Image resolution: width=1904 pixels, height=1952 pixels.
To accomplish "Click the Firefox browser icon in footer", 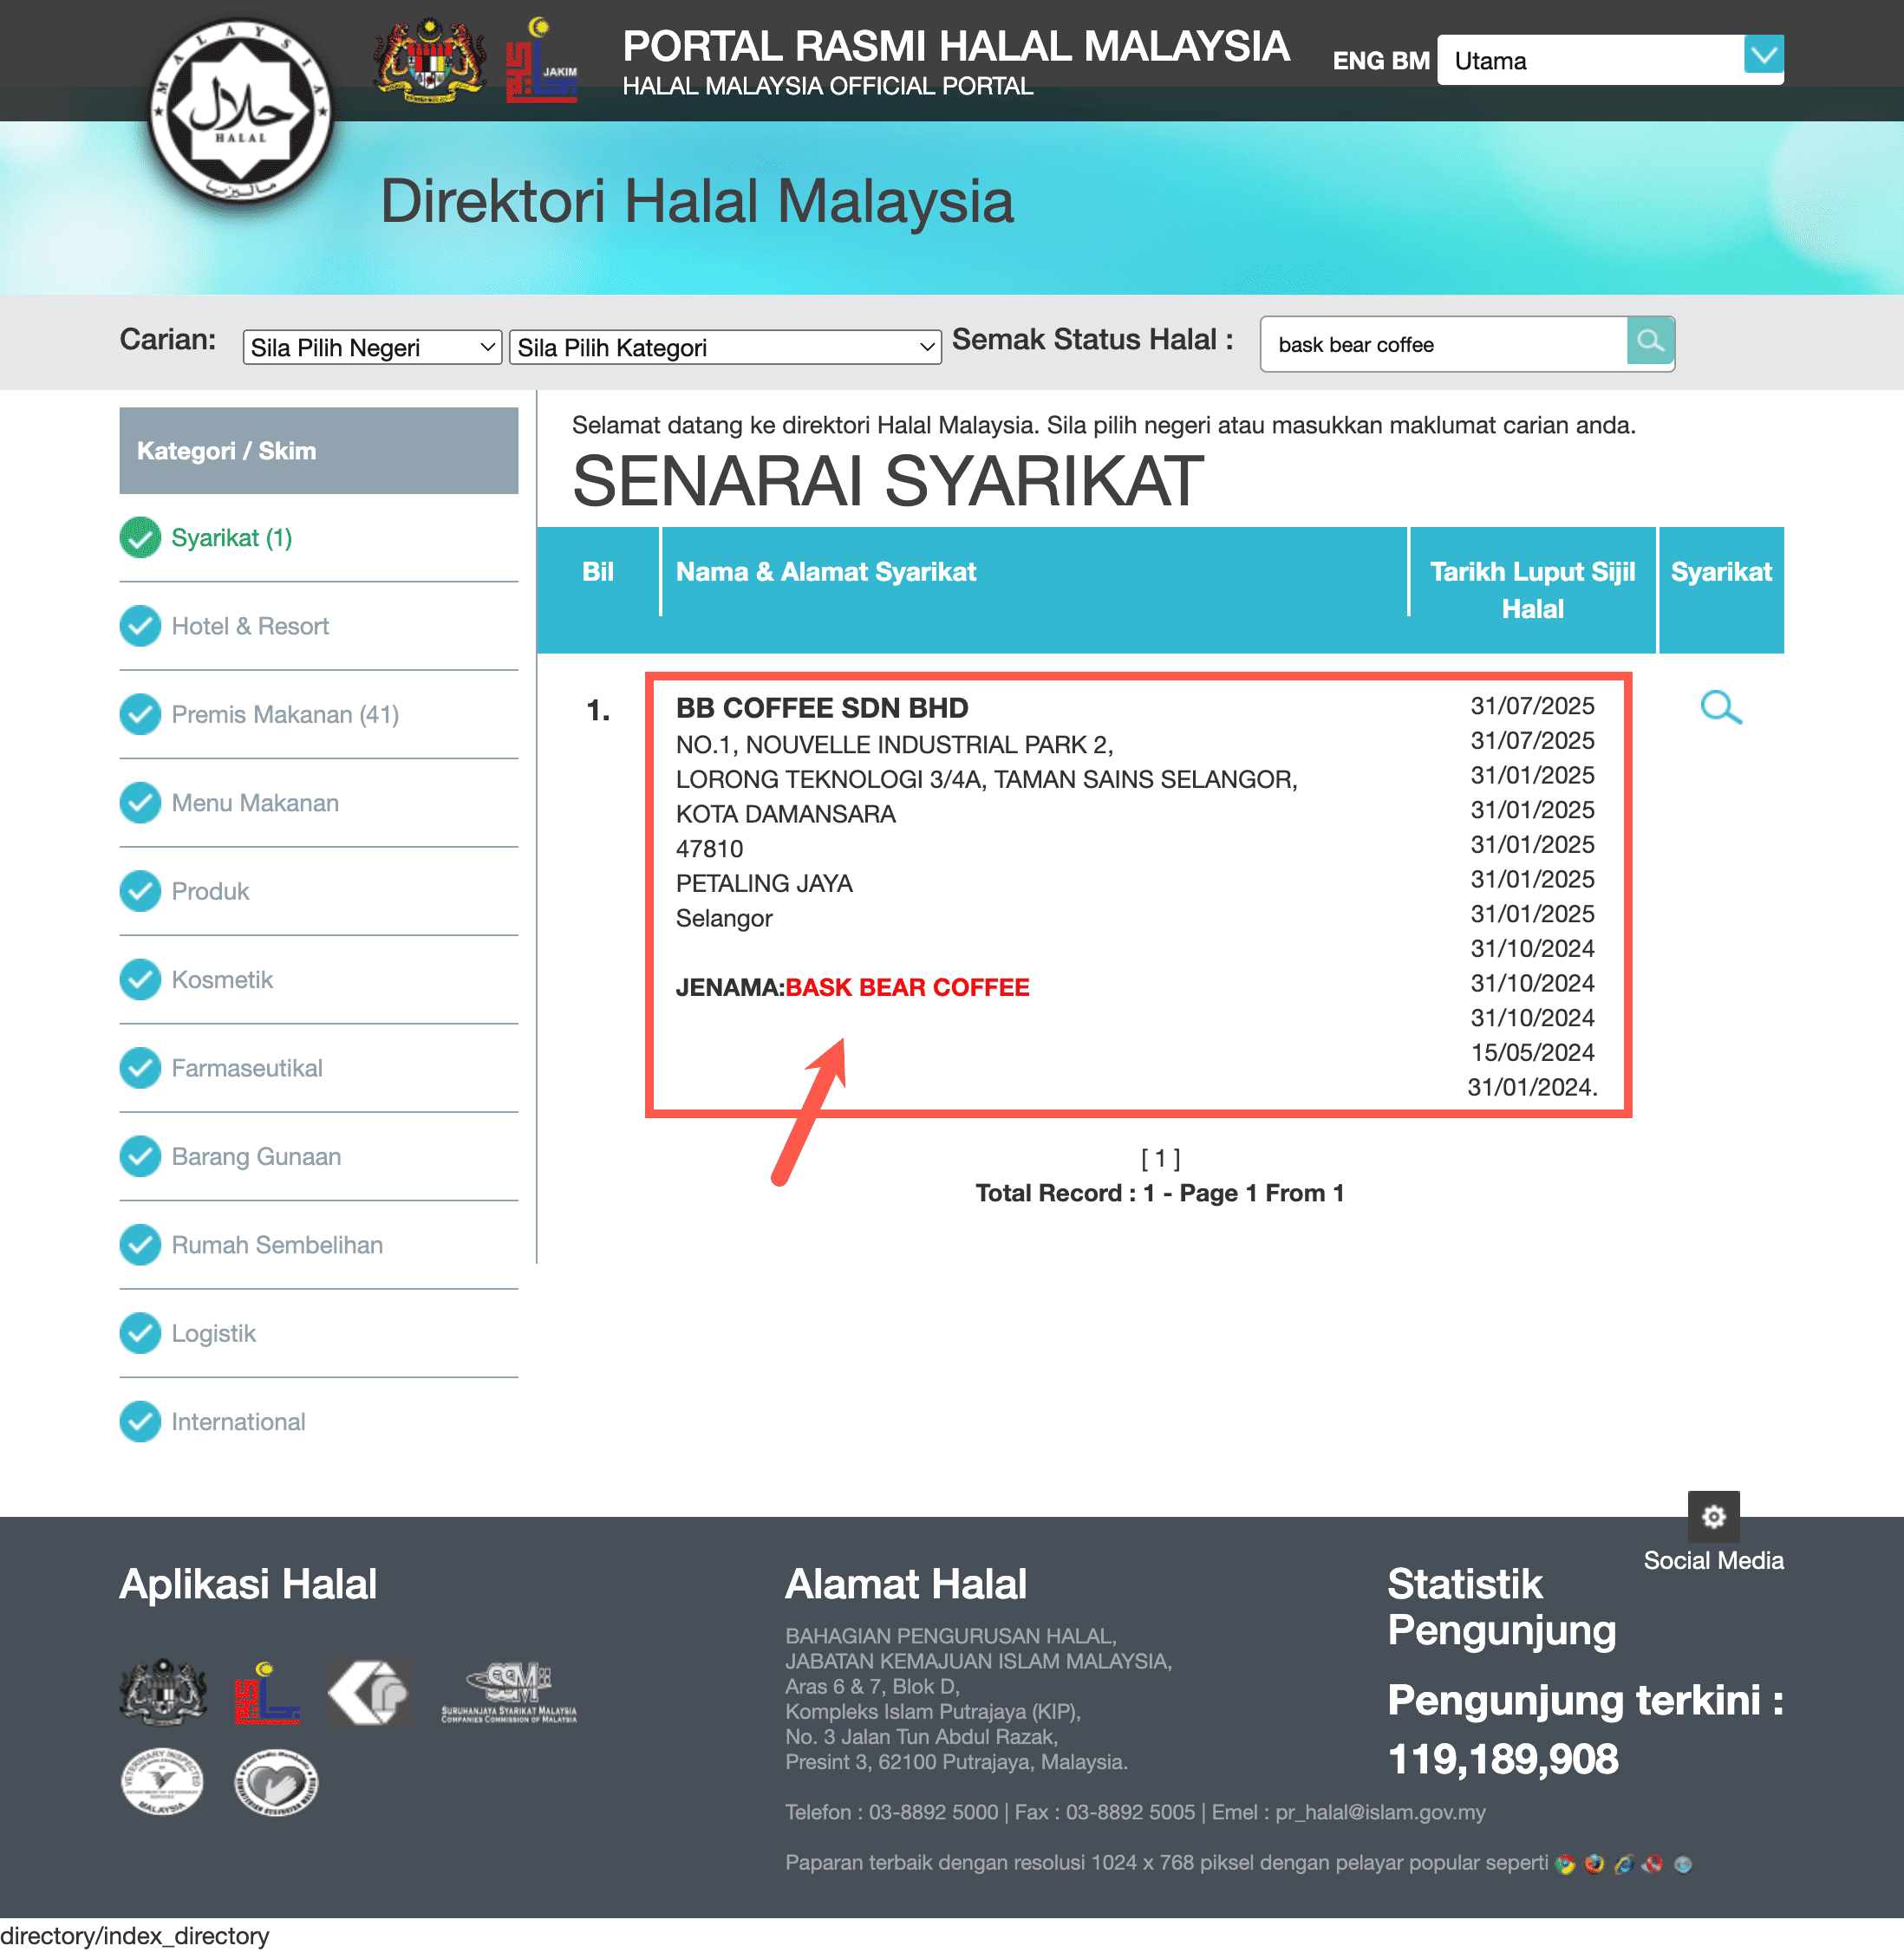I will (1594, 1863).
